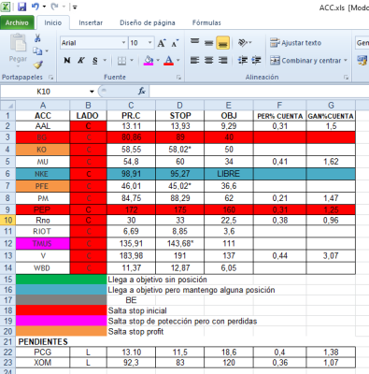Click the Ajustar texto button
The width and height of the screenshot is (369, 374).
[x=295, y=43]
